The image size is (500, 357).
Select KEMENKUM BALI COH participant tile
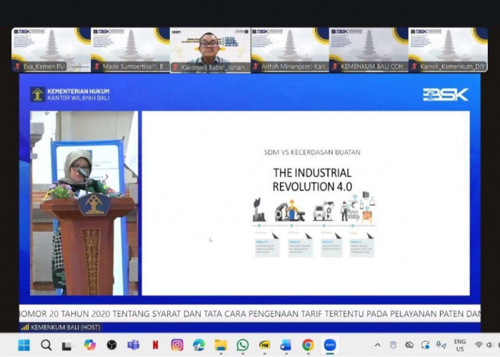click(369, 49)
